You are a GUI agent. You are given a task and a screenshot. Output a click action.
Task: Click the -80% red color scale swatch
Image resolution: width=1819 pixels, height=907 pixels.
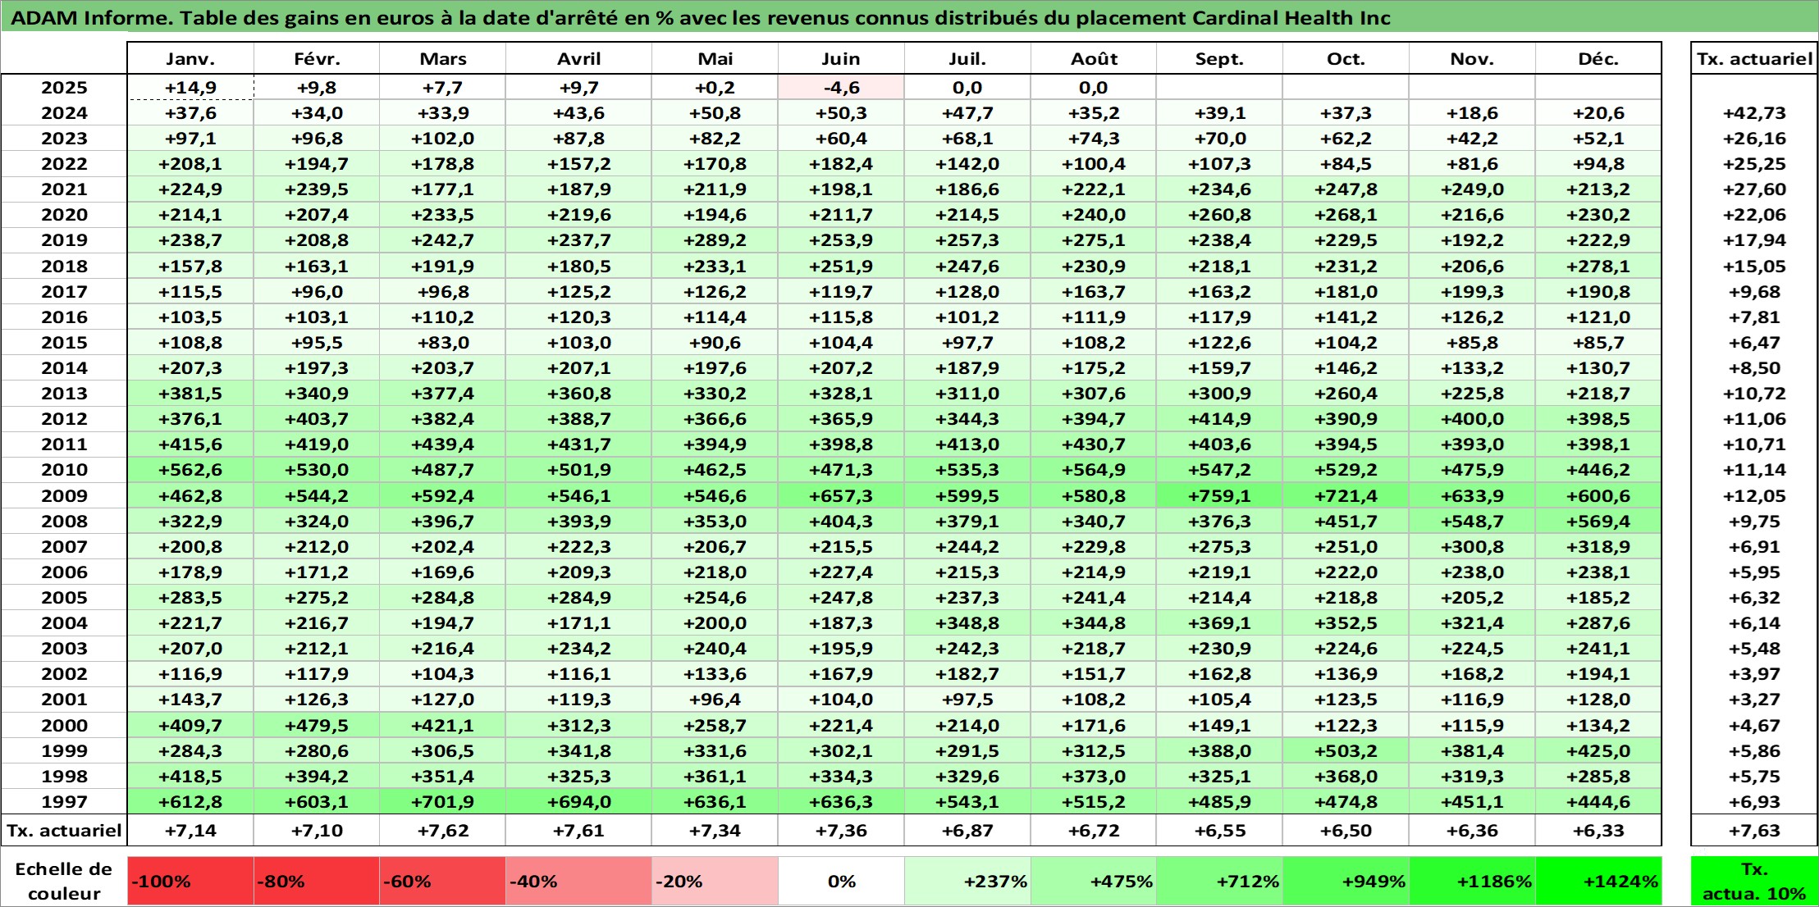click(x=317, y=882)
